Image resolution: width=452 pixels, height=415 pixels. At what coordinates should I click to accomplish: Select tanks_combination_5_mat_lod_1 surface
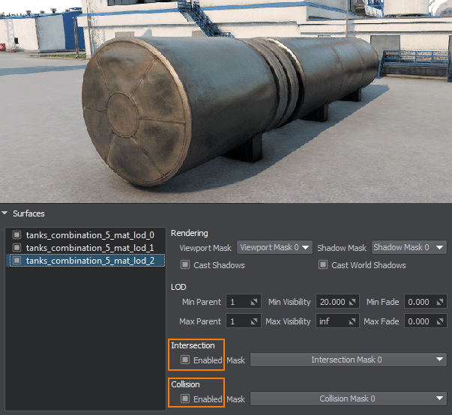click(x=90, y=248)
